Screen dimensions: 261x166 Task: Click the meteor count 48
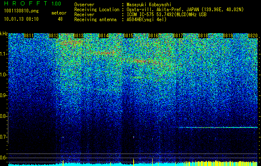(60, 19)
